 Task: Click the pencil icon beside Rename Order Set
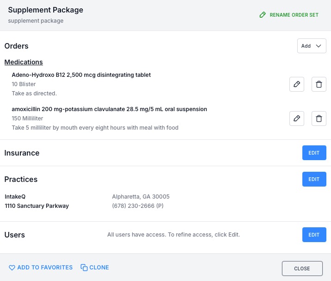(x=263, y=15)
